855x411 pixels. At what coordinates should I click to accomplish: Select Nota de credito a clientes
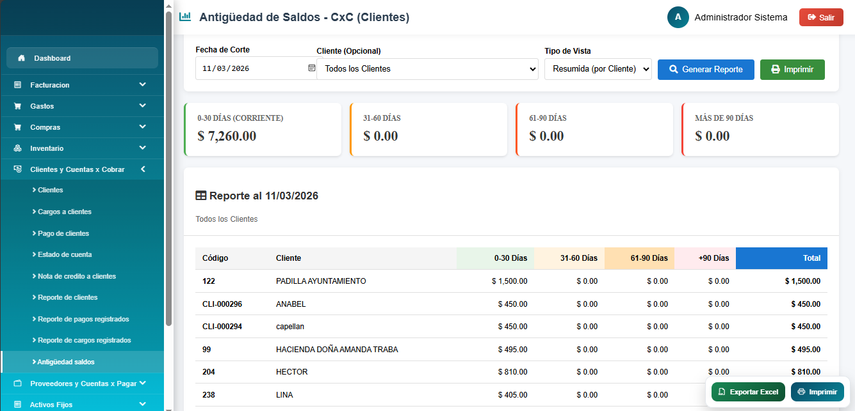(77, 276)
